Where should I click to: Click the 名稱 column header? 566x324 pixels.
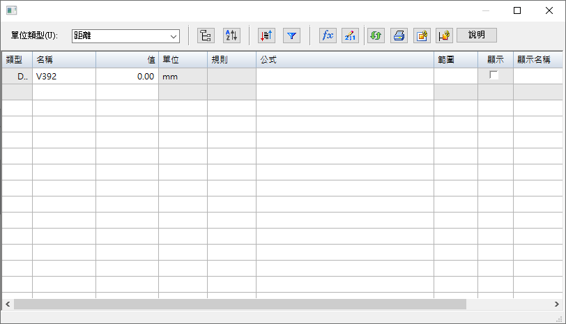(63, 60)
